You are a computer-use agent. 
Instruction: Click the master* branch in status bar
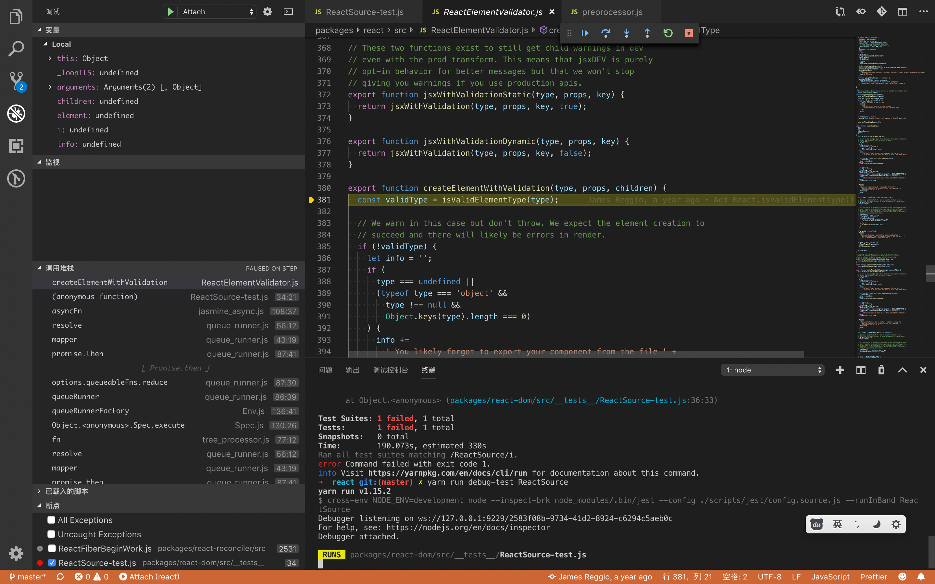pyautogui.click(x=28, y=577)
